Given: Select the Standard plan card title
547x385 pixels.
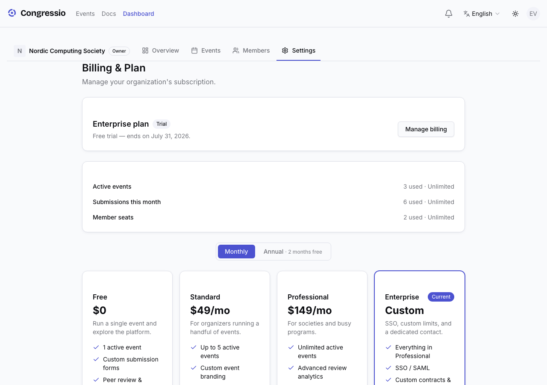Looking at the screenshot, I should pyautogui.click(x=205, y=297).
